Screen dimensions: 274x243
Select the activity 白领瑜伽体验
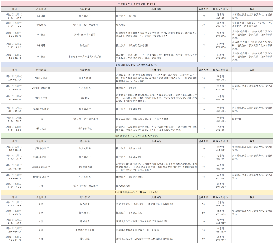[85, 167]
